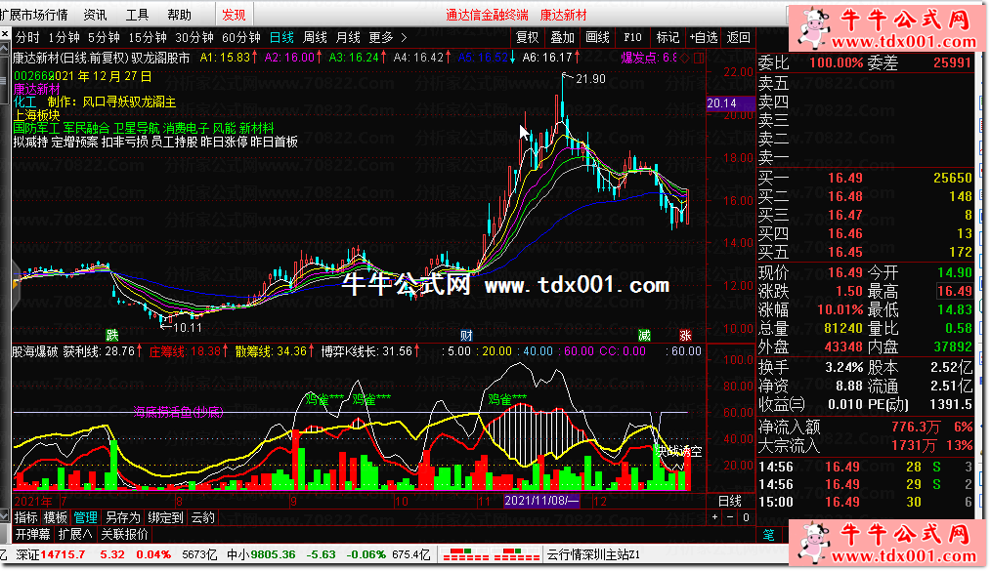Switch to the 发现 tab
991x571 pixels.
point(234,15)
